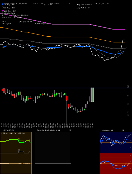Click the white 50 Day legend swatch
The width and height of the screenshot is (132, 174).
click(x=3, y=8)
